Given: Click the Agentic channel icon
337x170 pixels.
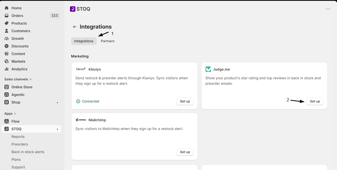Looking at the screenshot, I should [x=7, y=95].
